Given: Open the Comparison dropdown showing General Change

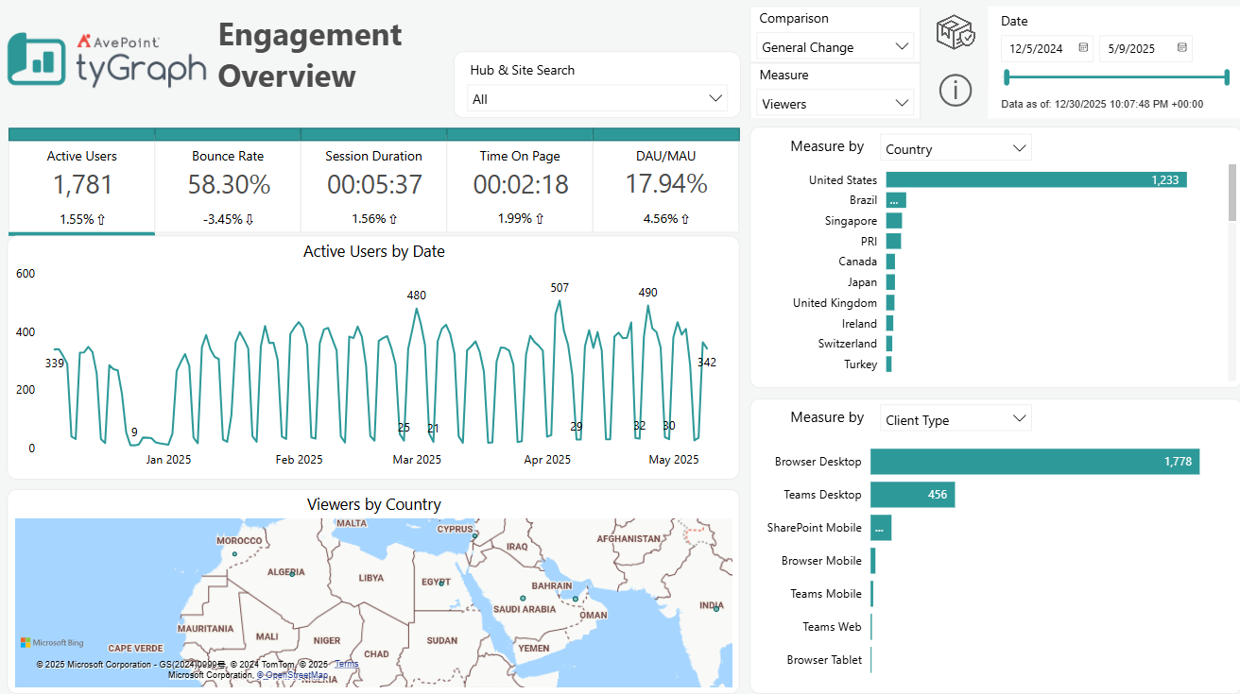Looking at the screenshot, I should point(834,45).
